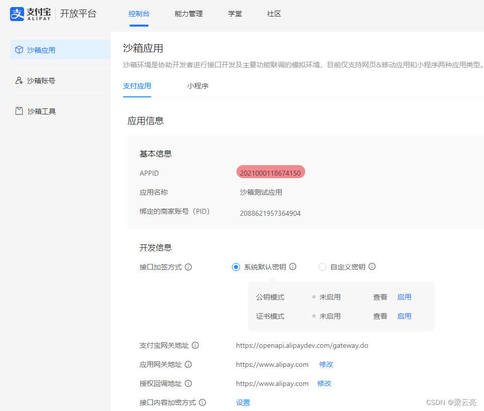Click info icon next to 支付宝网关地址

(195, 345)
